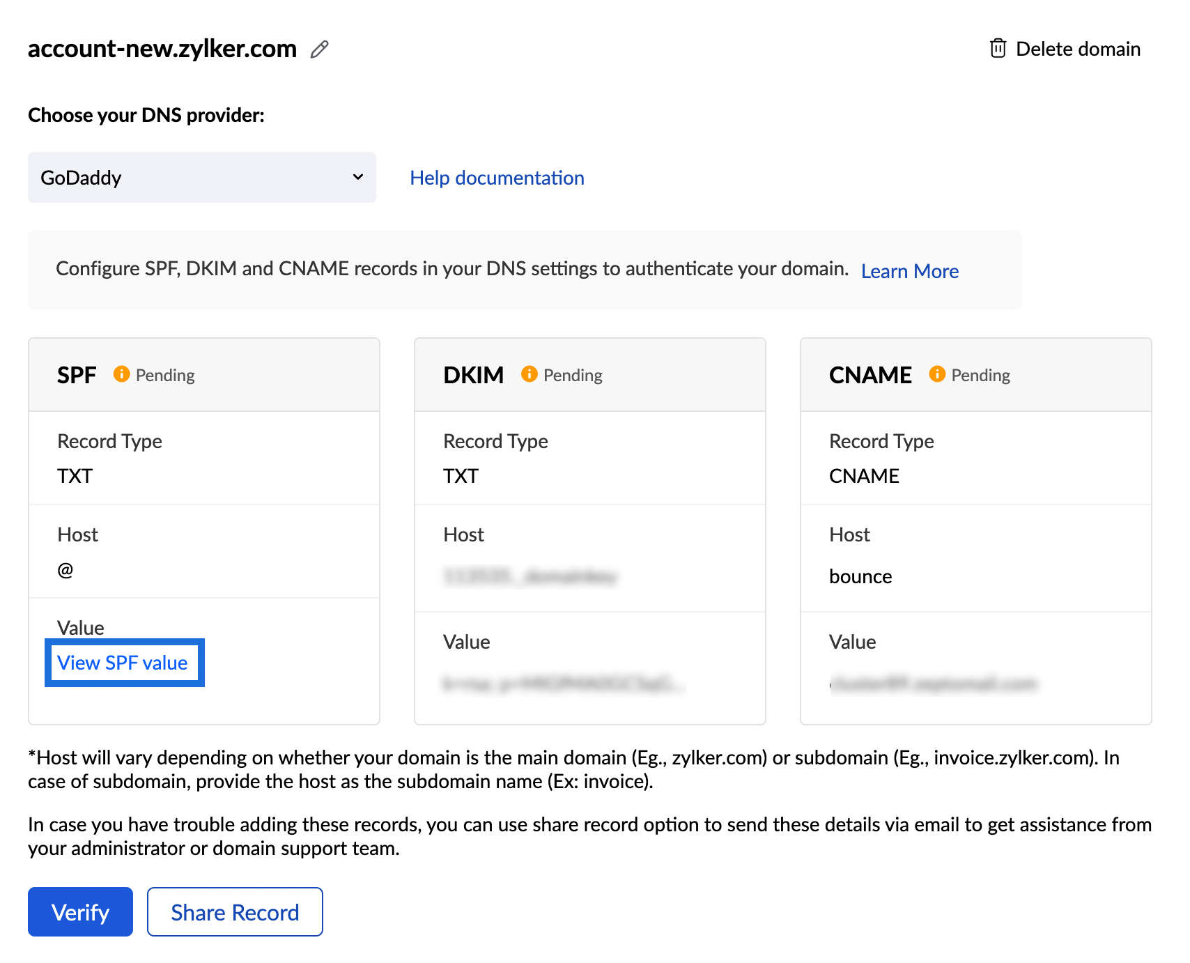Viewport: 1190px width, 963px height.
Task: Open the DNS provider dropdown
Action: tap(201, 177)
